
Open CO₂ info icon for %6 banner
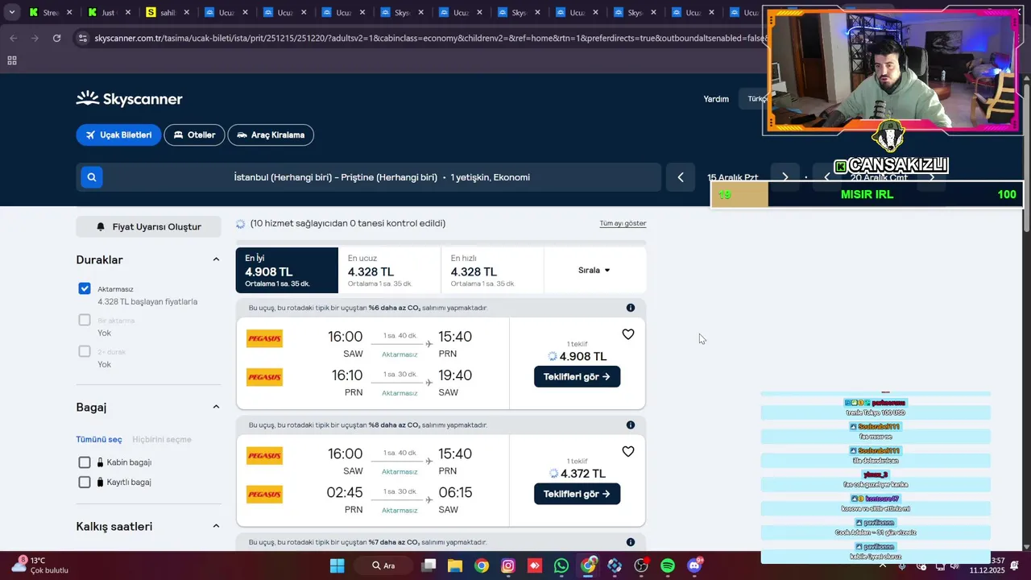[631, 308]
